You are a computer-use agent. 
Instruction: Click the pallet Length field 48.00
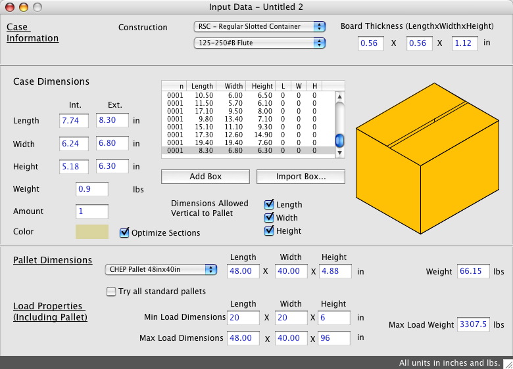pyautogui.click(x=243, y=271)
